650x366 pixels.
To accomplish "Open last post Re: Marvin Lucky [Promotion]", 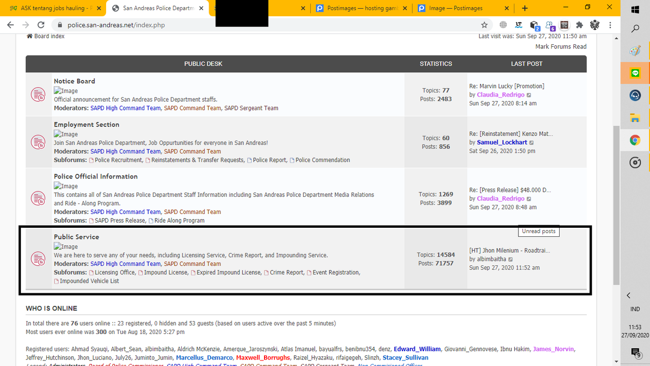I will click(506, 86).
